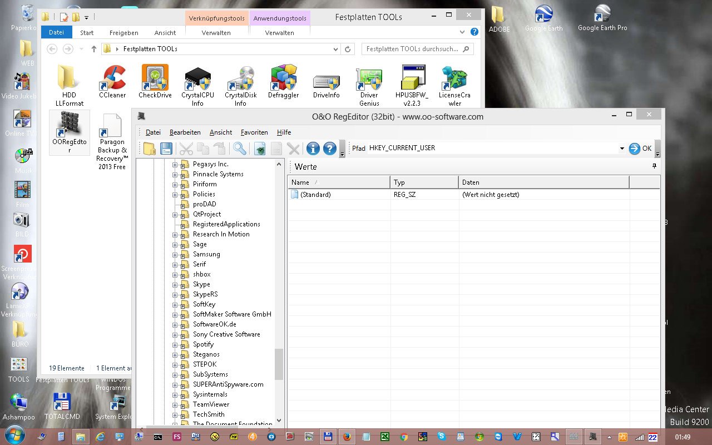Expand the Skype registry key
Viewport: 712px width, 445px height.
175,285
